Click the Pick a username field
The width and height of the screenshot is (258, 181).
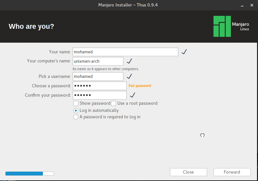(98, 77)
